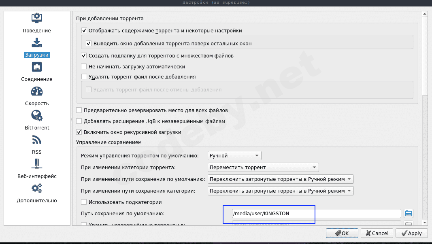Open the Веб-интерфейс icon
The image size is (432, 244).
point(37,164)
